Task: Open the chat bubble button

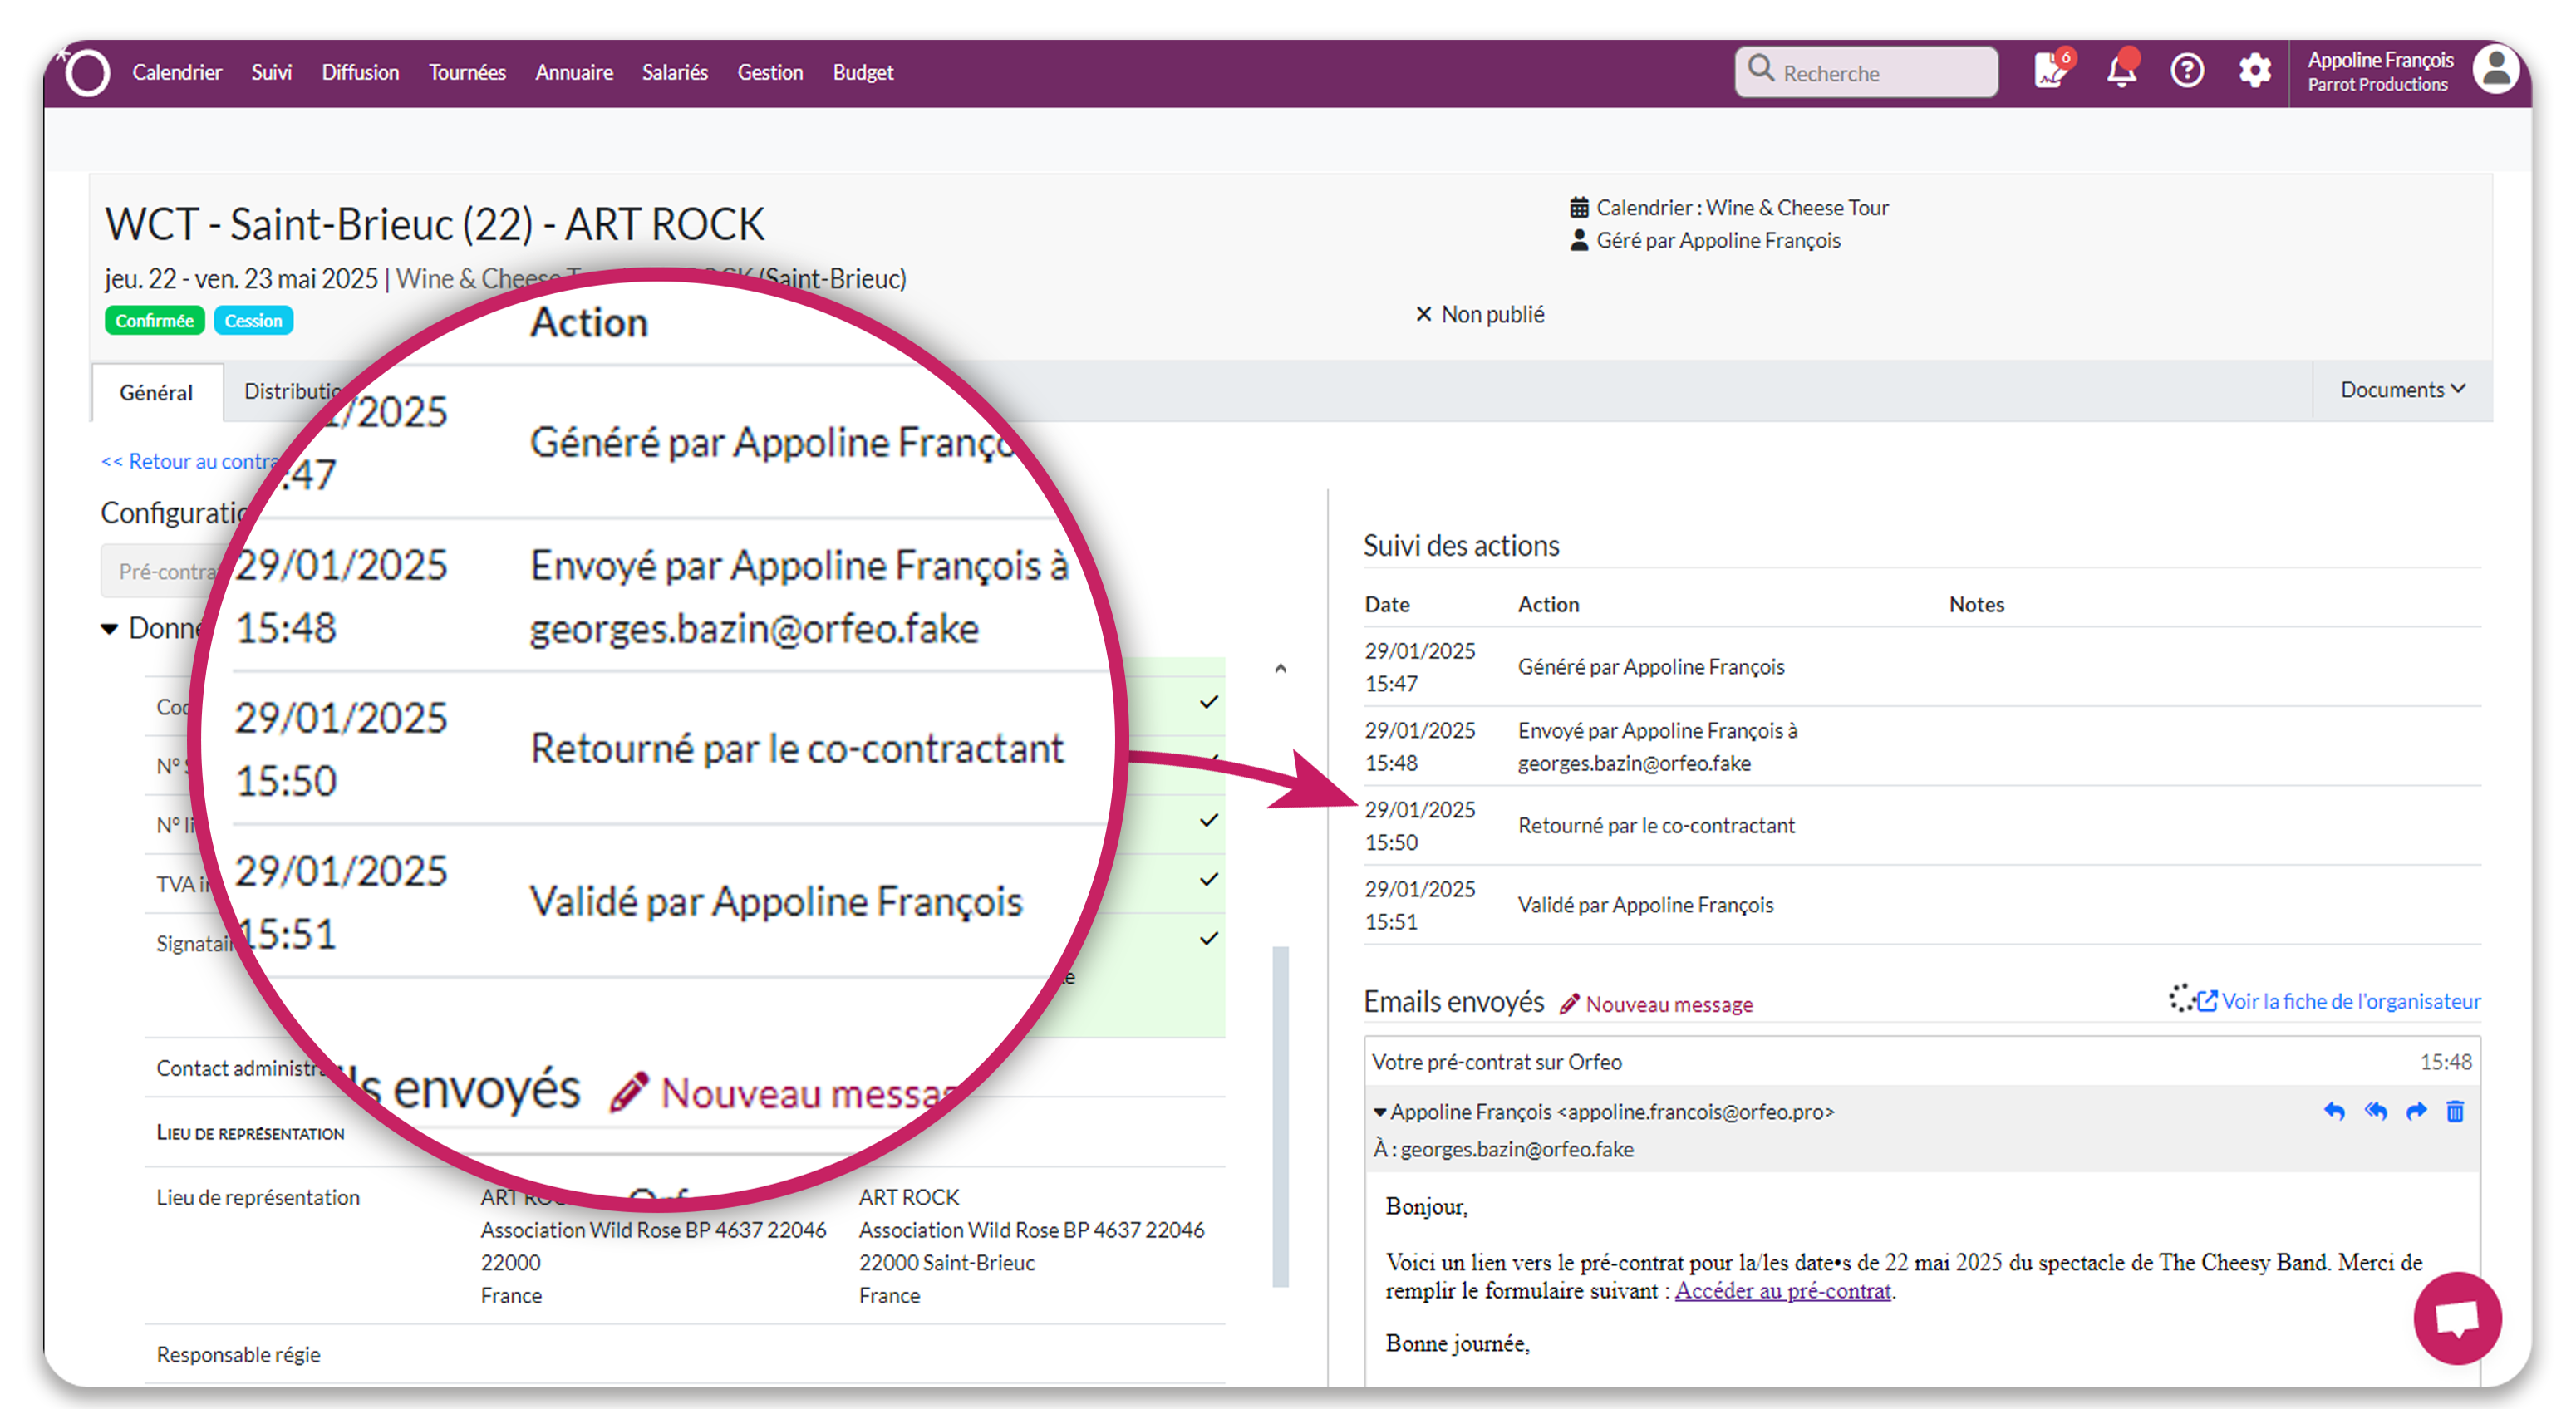Action: coord(2457,1318)
